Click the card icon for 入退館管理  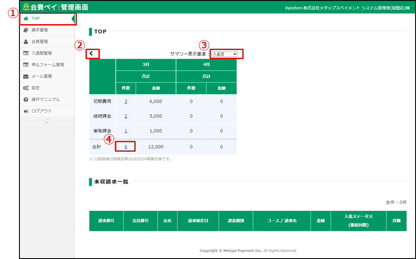26,53
